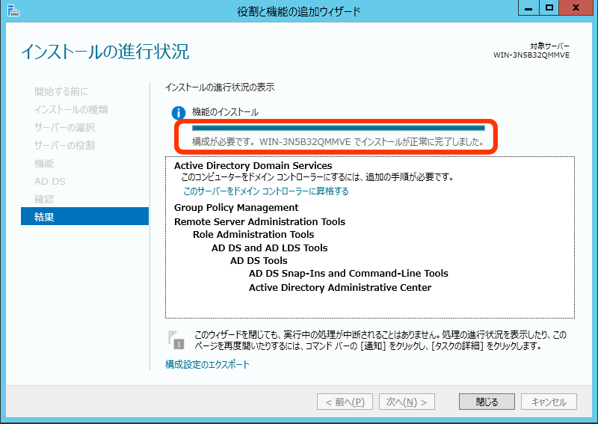Screen dimensions: 598x424
Task: Click AD DS Snap-Ins and Command-Line Tools entry
Action: point(348,274)
